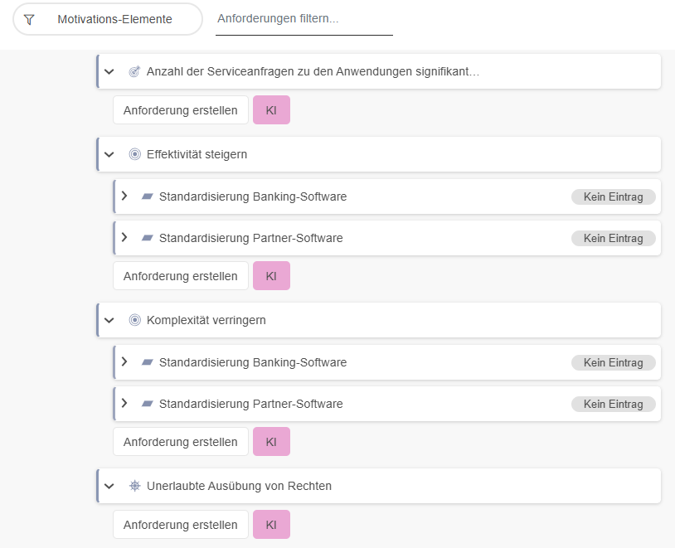Screen dimensions: 675x548
Task: Click the Anforderungen filtern search field
Action: 304,19
